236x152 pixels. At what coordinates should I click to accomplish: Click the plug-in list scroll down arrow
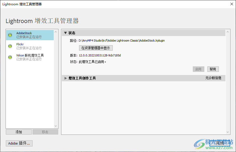(56, 126)
